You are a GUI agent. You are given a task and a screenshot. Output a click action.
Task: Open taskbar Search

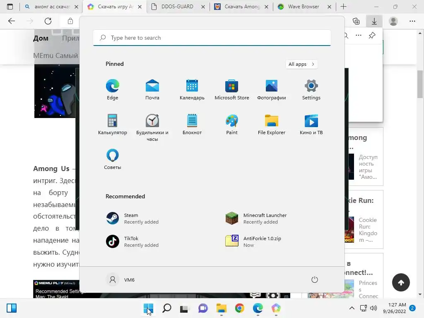coord(166,308)
